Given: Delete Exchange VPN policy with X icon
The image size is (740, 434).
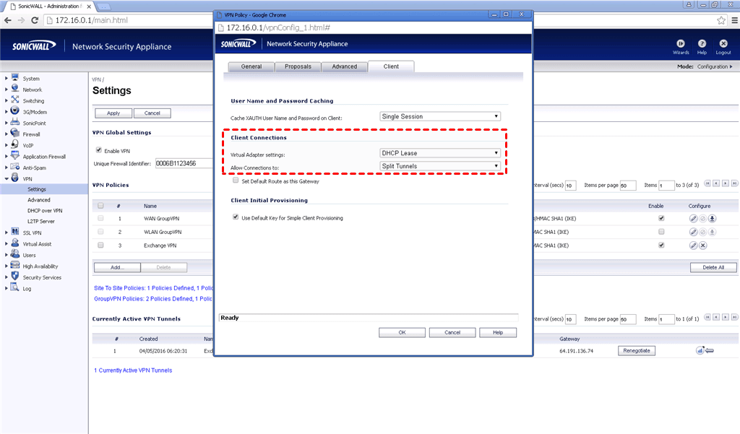Looking at the screenshot, I should 702,246.
